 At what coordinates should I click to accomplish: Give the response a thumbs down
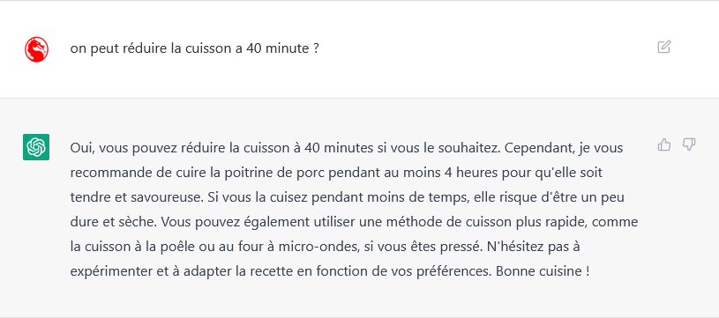point(689,145)
